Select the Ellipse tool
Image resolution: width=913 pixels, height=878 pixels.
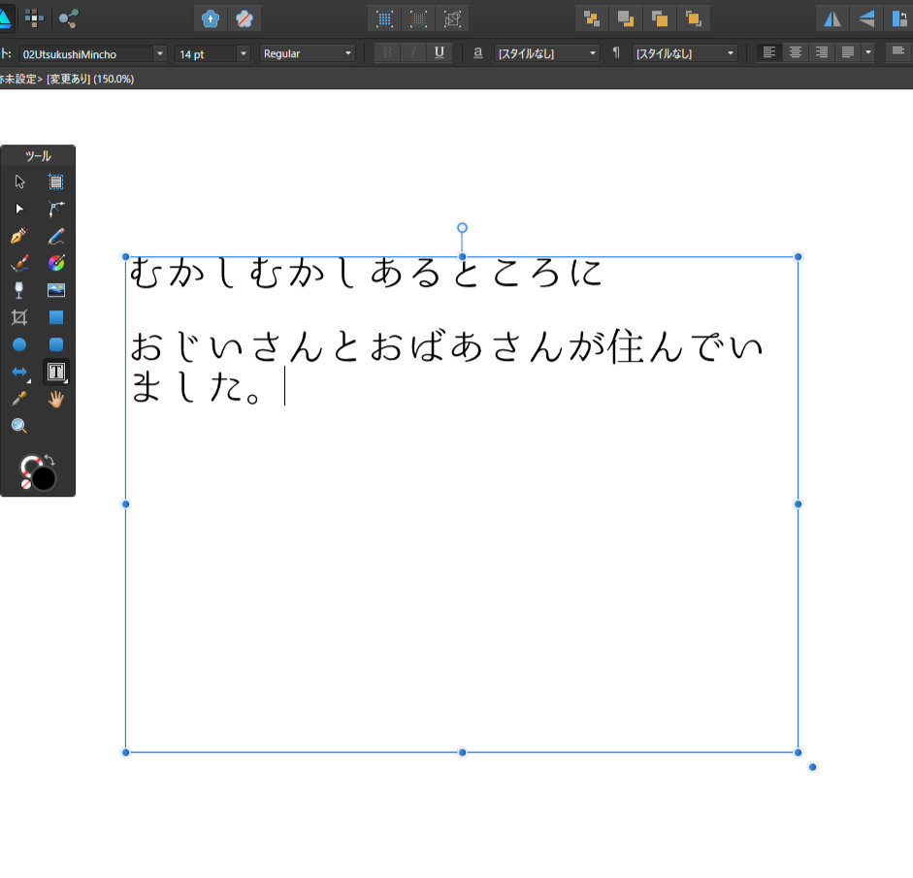pyautogui.click(x=19, y=344)
